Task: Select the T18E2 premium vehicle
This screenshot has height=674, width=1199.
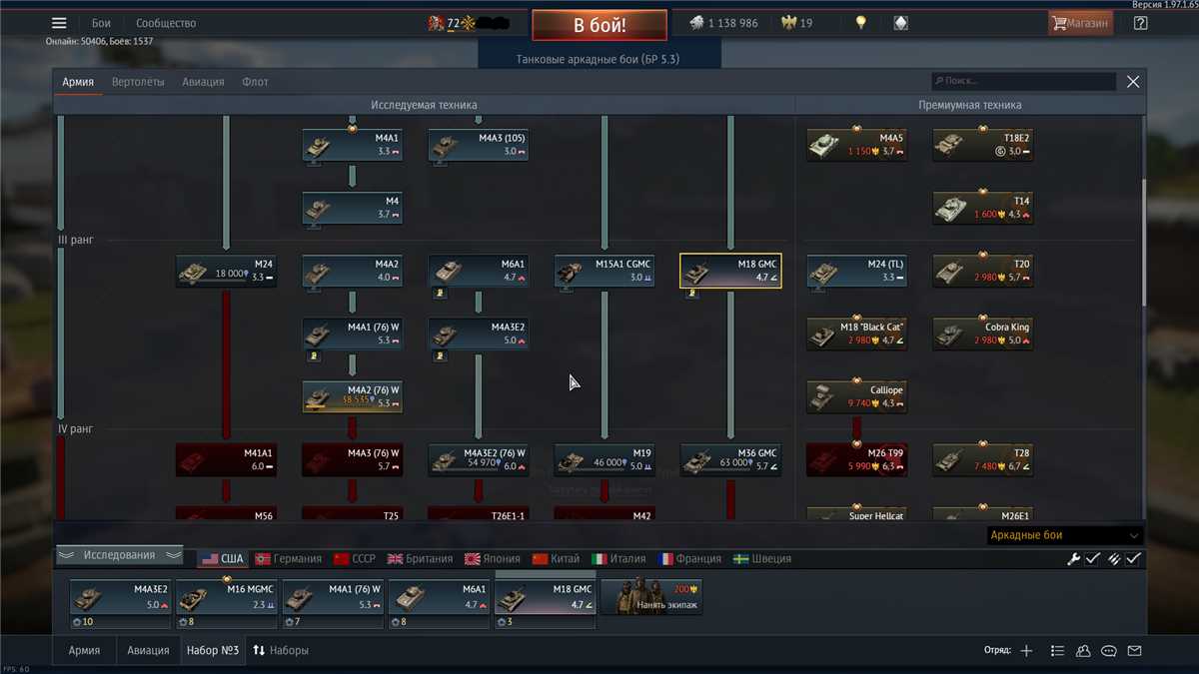Action: click(983, 145)
